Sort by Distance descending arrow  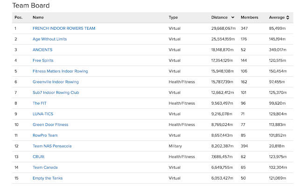pos(233,18)
